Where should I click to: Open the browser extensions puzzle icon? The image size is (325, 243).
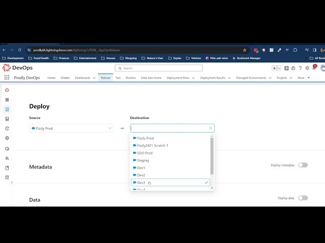[295, 50]
